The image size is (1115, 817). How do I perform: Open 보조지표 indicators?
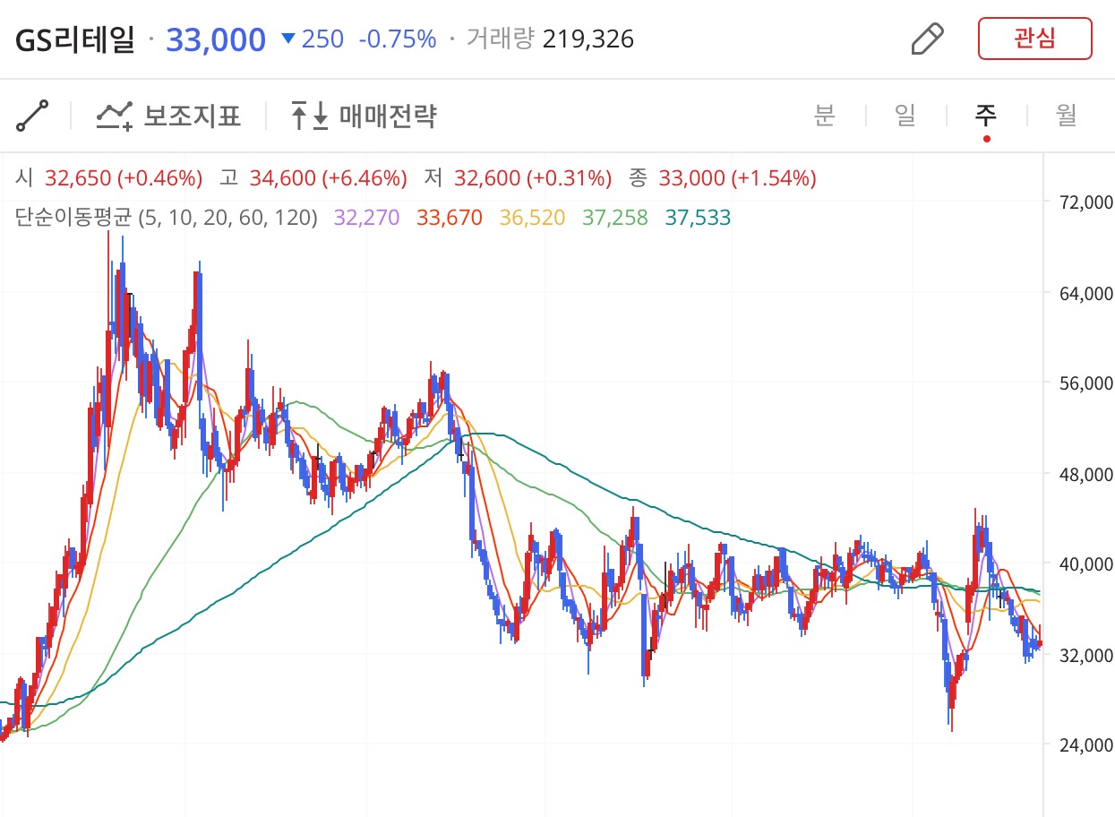coord(169,116)
